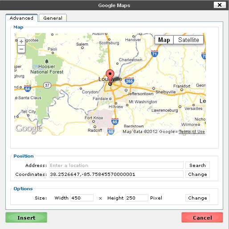Image resolution: width=229 pixels, height=229 pixels.
Task: Click Change button in Options section
Action: 197,198
